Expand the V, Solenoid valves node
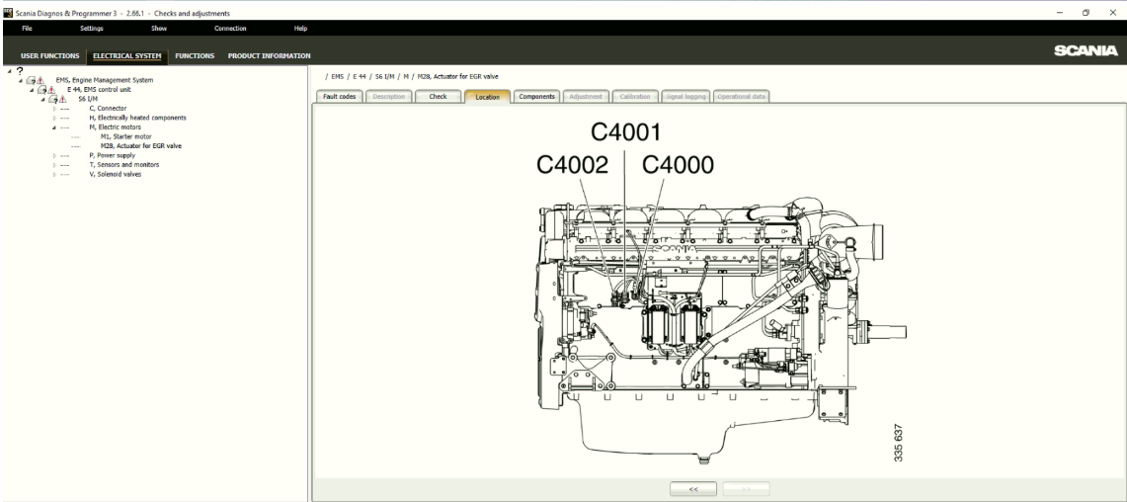The height and width of the screenshot is (502, 1127). (54, 174)
